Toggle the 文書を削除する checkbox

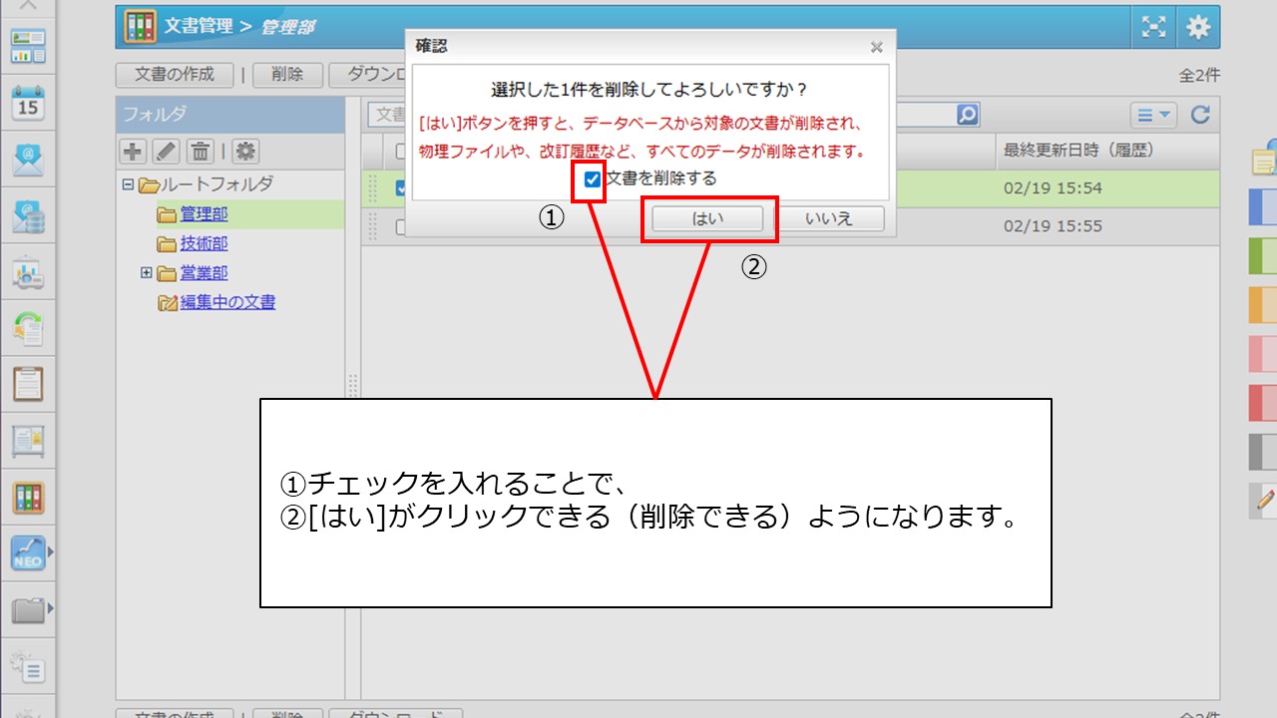[593, 179]
